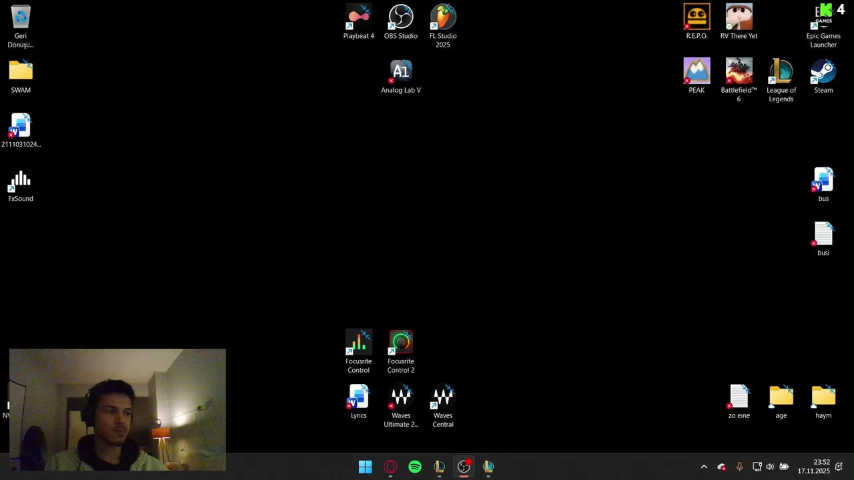Open the notification bell in taskbar
Viewport: 854px width, 480px height.
(839, 467)
